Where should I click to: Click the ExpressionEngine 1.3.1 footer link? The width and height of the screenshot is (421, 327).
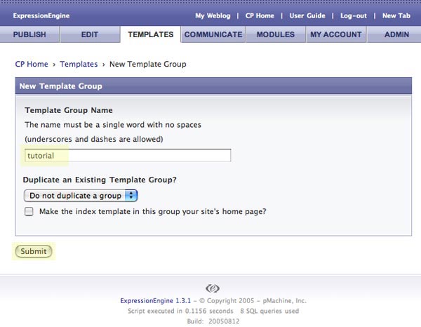[x=156, y=301]
